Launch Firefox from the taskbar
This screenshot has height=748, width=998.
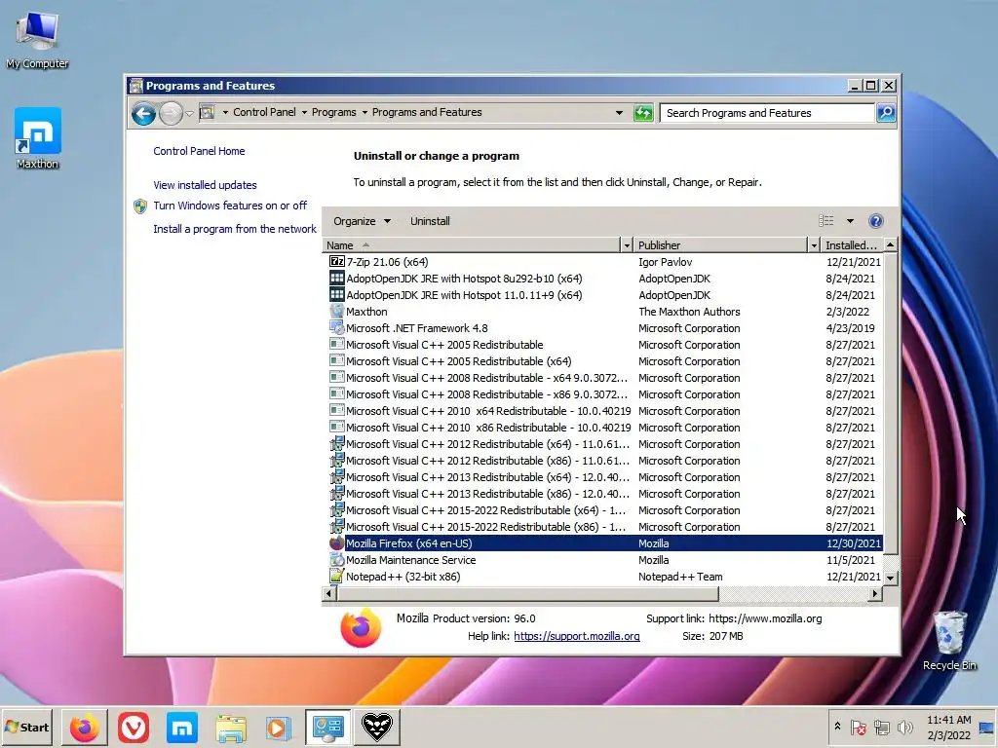pos(85,727)
